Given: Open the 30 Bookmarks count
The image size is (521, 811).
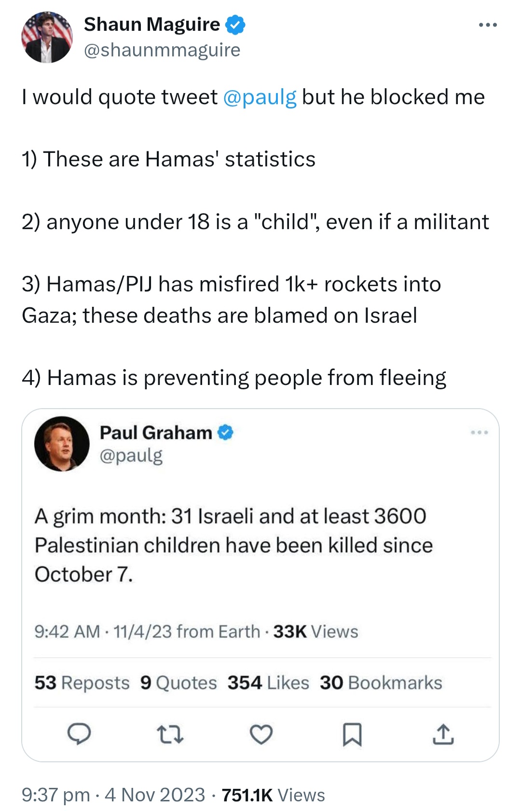Looking at the screenshot, I should [381, 683].
